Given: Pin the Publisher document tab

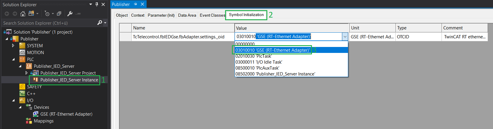Looking at the screenshot, I should click(x=136, y=4).
